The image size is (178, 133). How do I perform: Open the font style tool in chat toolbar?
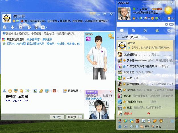[x=4, y=91]
